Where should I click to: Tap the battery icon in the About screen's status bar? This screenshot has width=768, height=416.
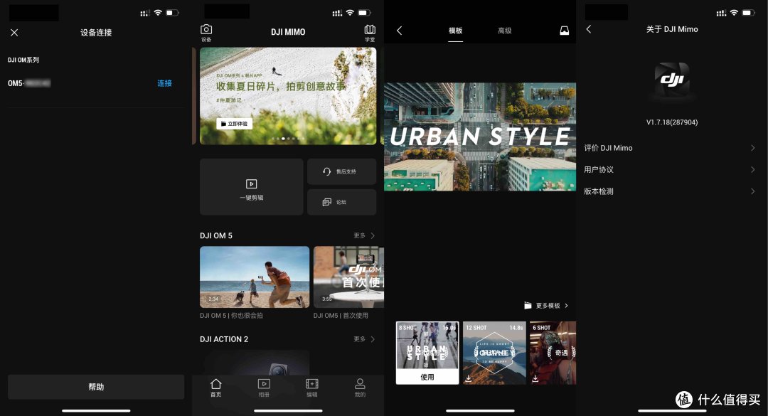click(x=748, y=13)
